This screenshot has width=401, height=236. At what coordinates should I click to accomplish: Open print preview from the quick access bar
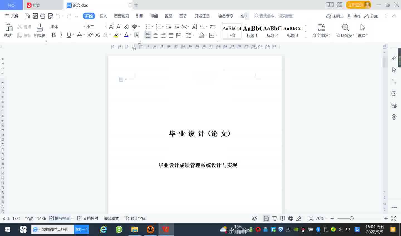[50, 16]
